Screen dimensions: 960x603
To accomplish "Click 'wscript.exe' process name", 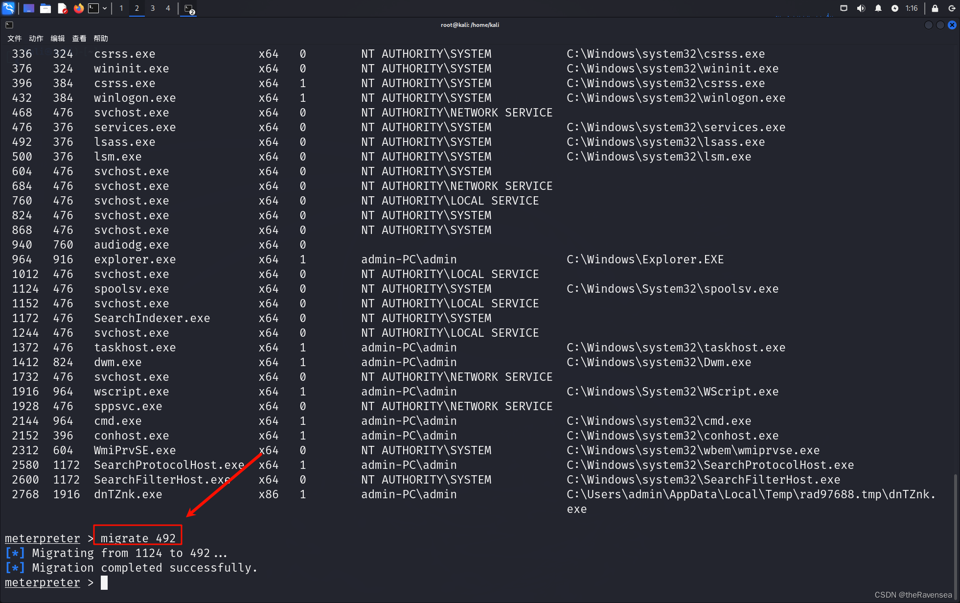I will coord(132,392).
